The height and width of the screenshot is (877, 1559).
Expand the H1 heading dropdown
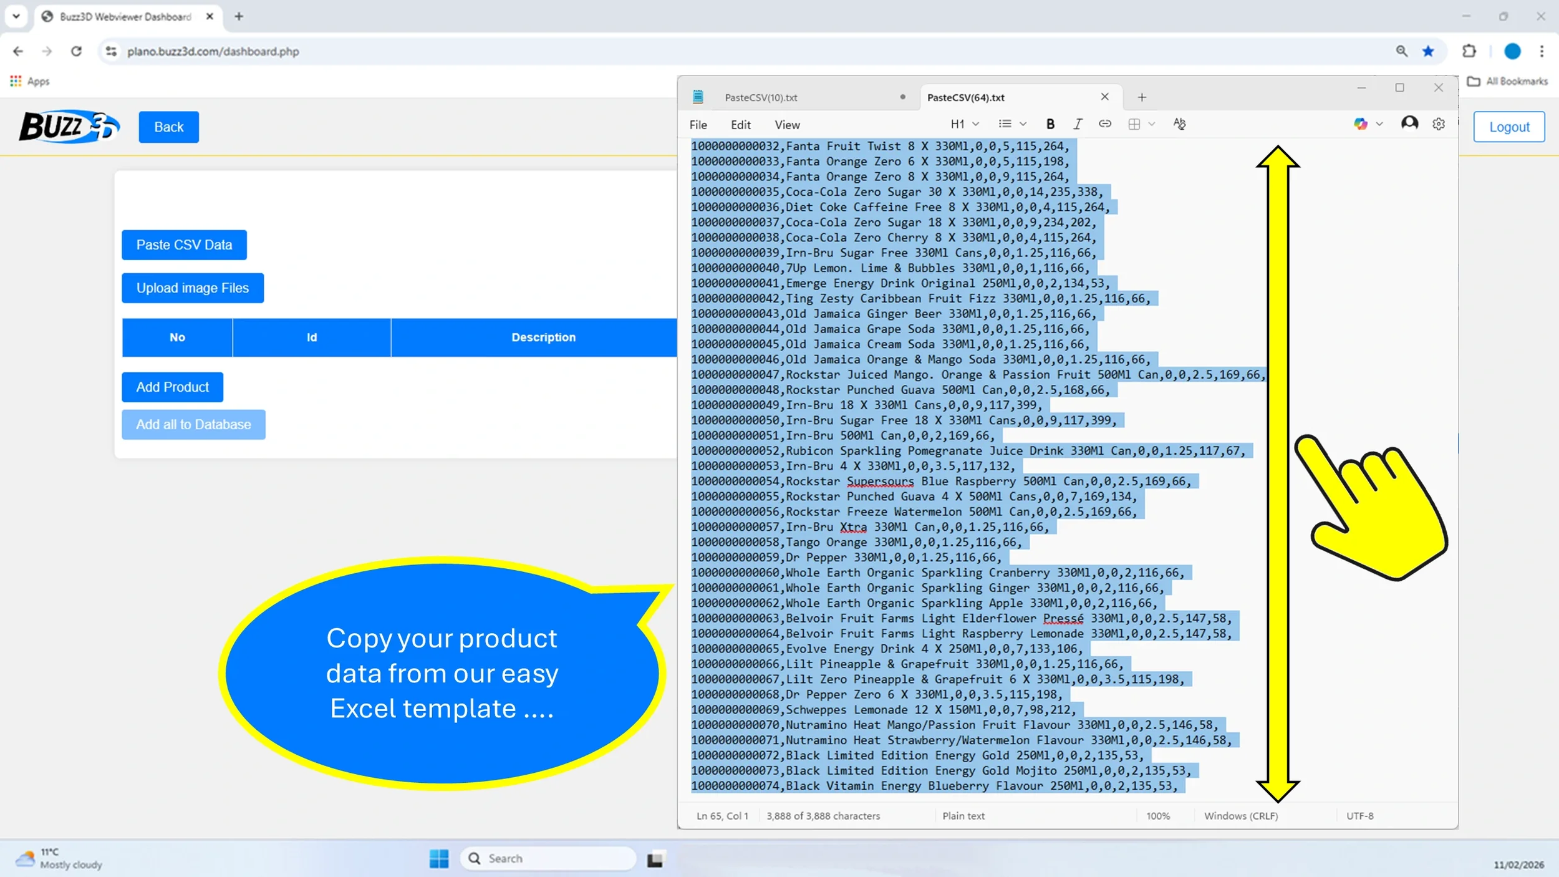[964, 124]
